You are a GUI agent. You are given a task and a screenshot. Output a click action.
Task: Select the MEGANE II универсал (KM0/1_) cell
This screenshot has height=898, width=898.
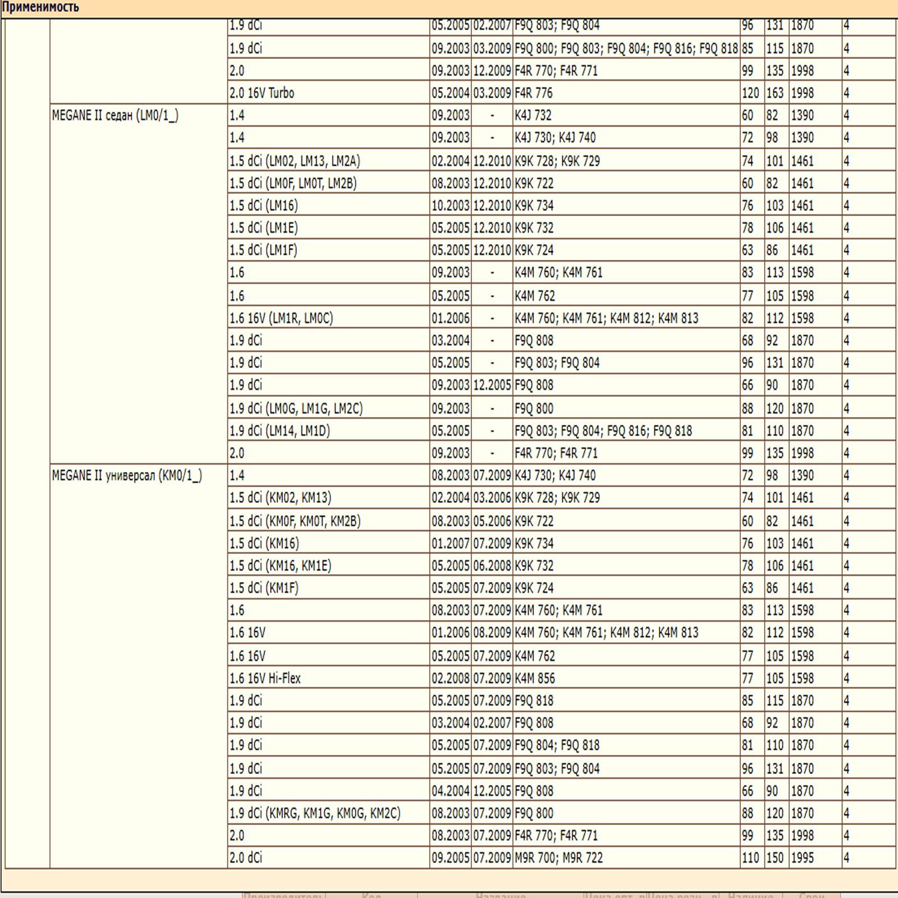(x=139, y=666)
